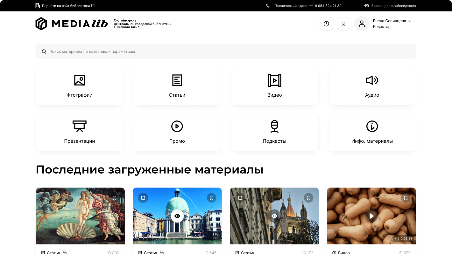This screenshot has height=254, width=452.
Task: Open saved bookmarks from header icon
Action: pyautogui.click(x=343, y=24)
